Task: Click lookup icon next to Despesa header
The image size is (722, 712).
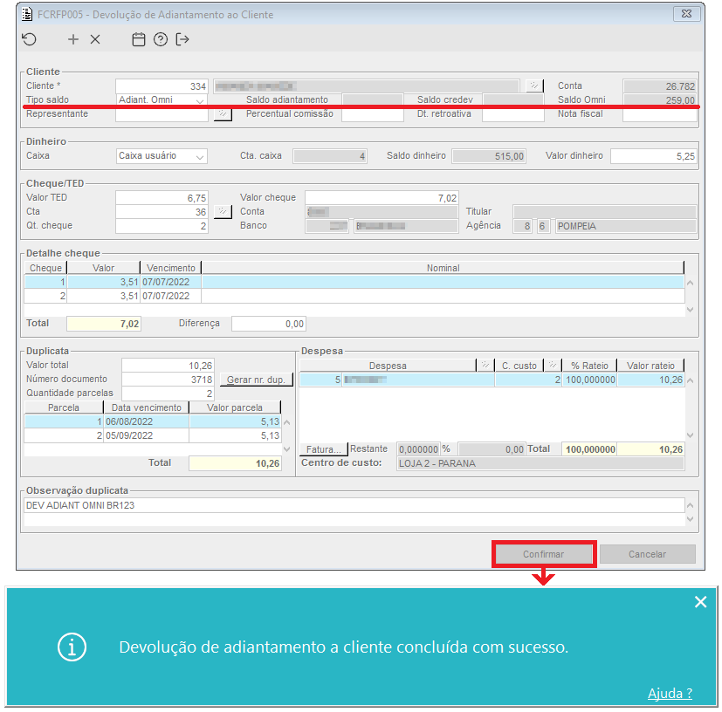Action: [x=485, y=366]
